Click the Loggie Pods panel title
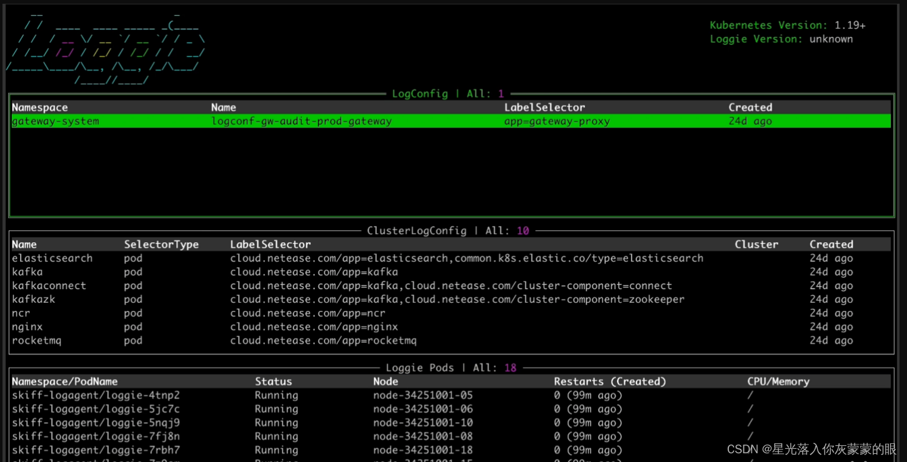 (x=451, y=368)
